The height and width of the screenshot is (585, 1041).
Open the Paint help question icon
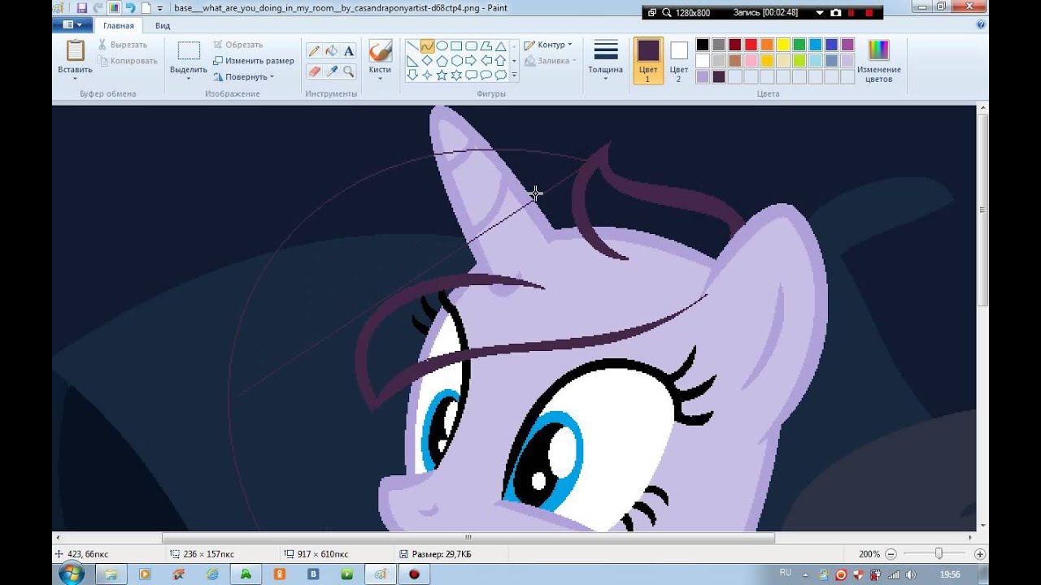[979, 25]
